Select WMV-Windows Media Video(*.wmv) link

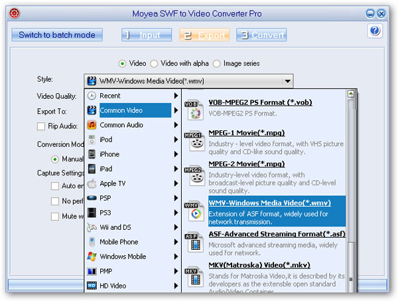tap(269, 203)
